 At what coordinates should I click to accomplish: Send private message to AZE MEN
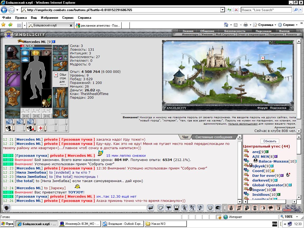(246, 156)
